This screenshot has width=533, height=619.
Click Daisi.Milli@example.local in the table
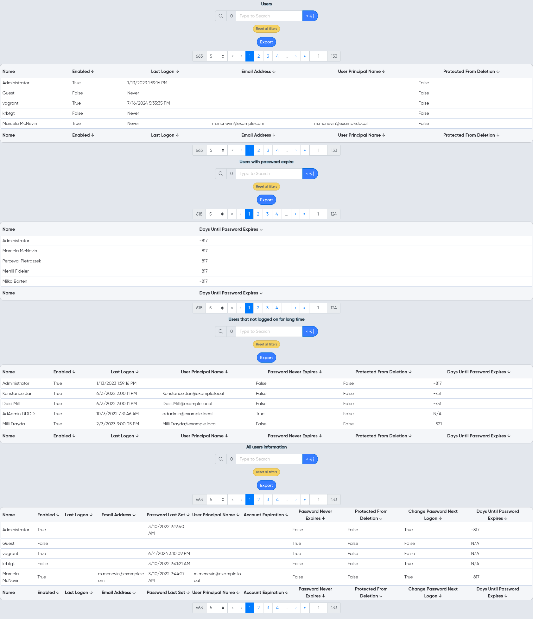point(187,403)
